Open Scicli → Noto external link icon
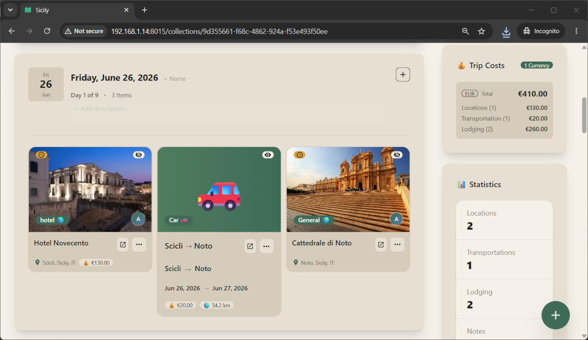588x340 pixels. tap(250, 246)
